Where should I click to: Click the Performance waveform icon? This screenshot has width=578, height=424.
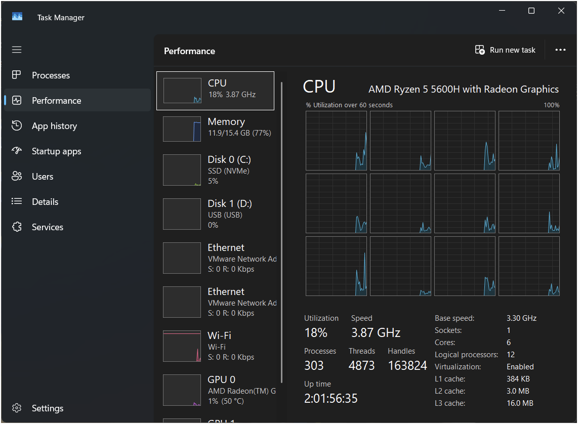pyautogui.click(x=17, y=100)
